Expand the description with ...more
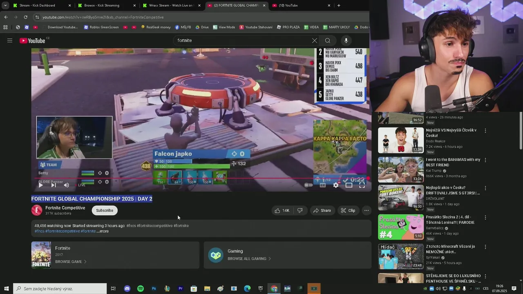 tap(103, 231)
